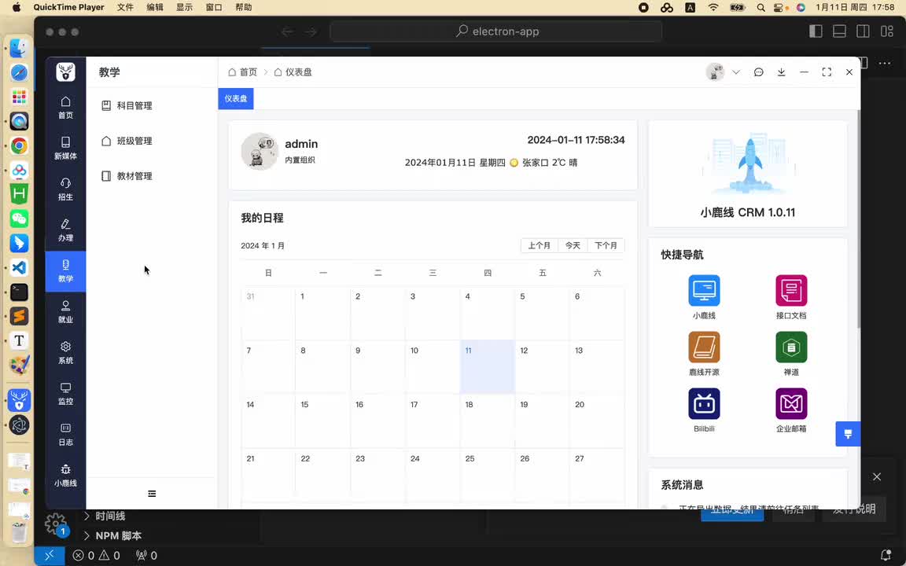The width and height of the screenshot is (906, 566).
Task: Switch to the 仪表盘 tab
Action: [236, 99]
